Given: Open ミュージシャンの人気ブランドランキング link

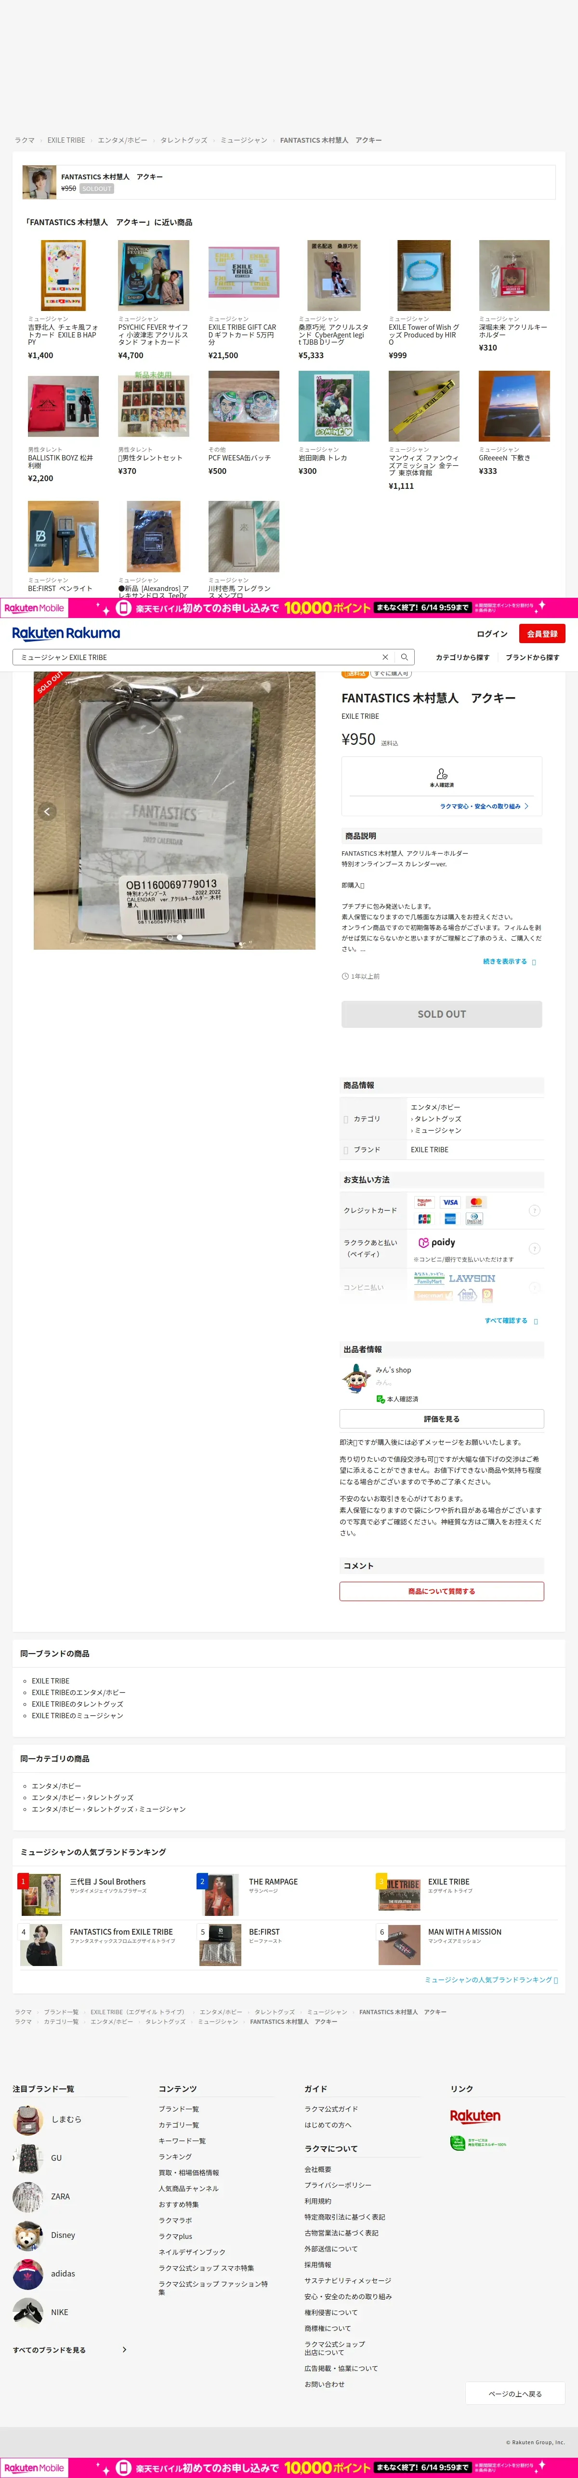Looking at the screenshot, I should pos(491,1980).
